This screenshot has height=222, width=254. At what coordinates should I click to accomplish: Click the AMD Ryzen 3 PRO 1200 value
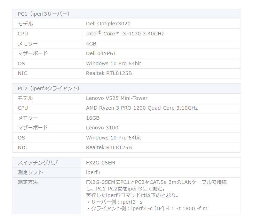click(x=142, y=108)
